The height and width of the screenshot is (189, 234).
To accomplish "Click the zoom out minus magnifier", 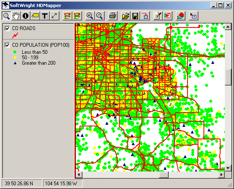I will coord(99,16).
